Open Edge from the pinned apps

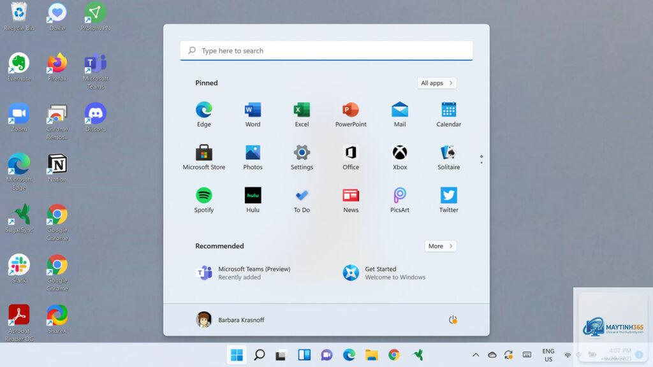(203, 114)
